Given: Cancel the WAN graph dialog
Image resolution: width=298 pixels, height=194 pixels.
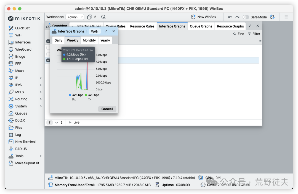Looking at the screenshot, I should pyautogui.click(x=107, y=109).
